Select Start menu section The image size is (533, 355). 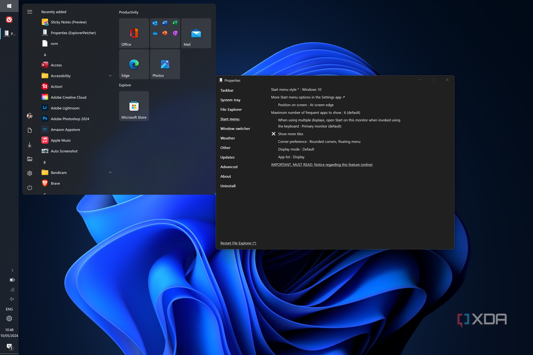coord(230,119)
